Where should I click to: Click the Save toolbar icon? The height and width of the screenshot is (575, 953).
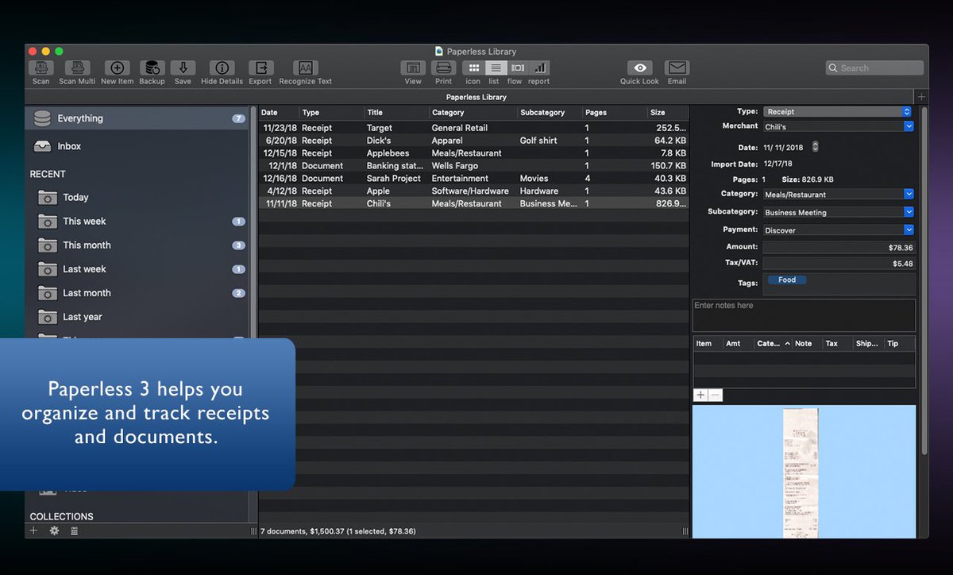click(x=183, y=68)
